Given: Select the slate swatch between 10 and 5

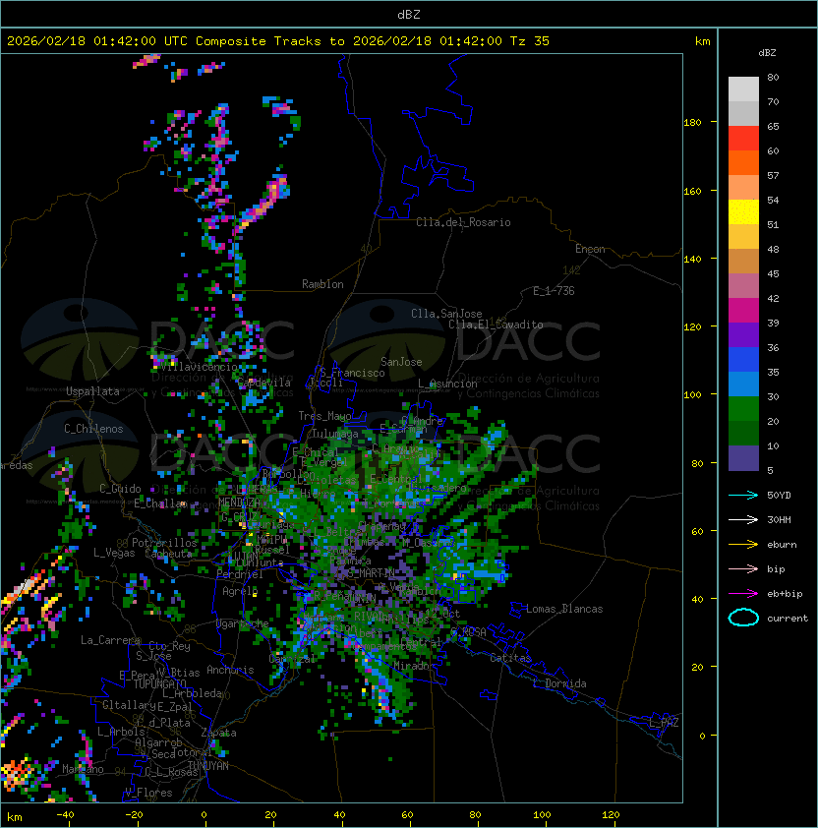Looking at the screenshot, I should [743, 458].
